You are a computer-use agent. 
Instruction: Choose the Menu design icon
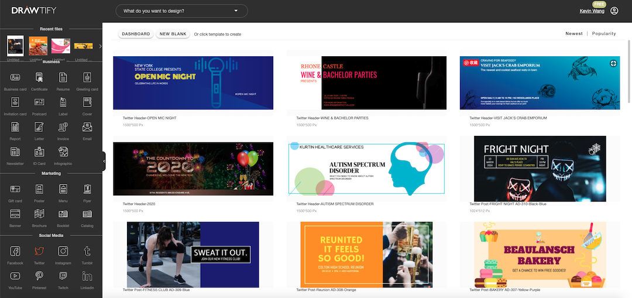pyautogui.click(x=63, y=189)
